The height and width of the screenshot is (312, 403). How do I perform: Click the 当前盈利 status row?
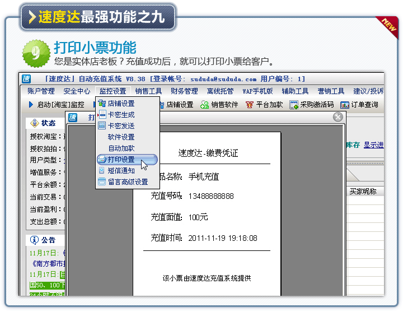tap(47, 209)
